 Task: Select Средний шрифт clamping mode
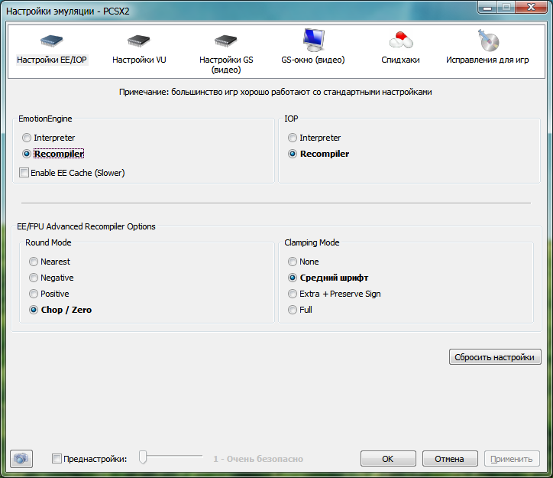(x=293, y=278)
